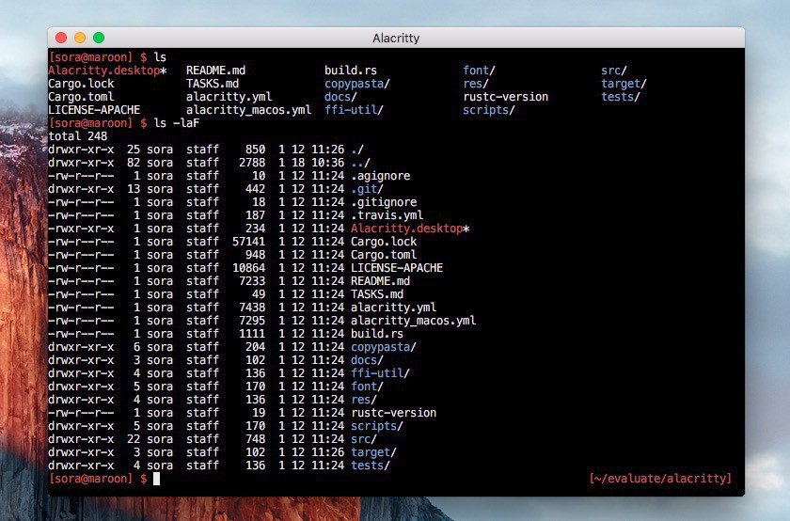Click the file size 2788
Screen dimensions: 790x521
pos(252,163)
